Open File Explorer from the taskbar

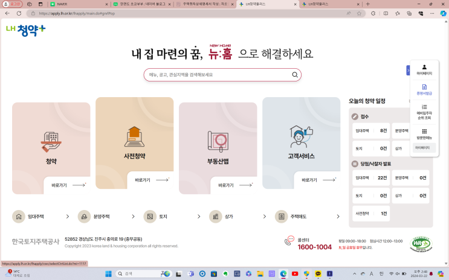pos(260,274)
